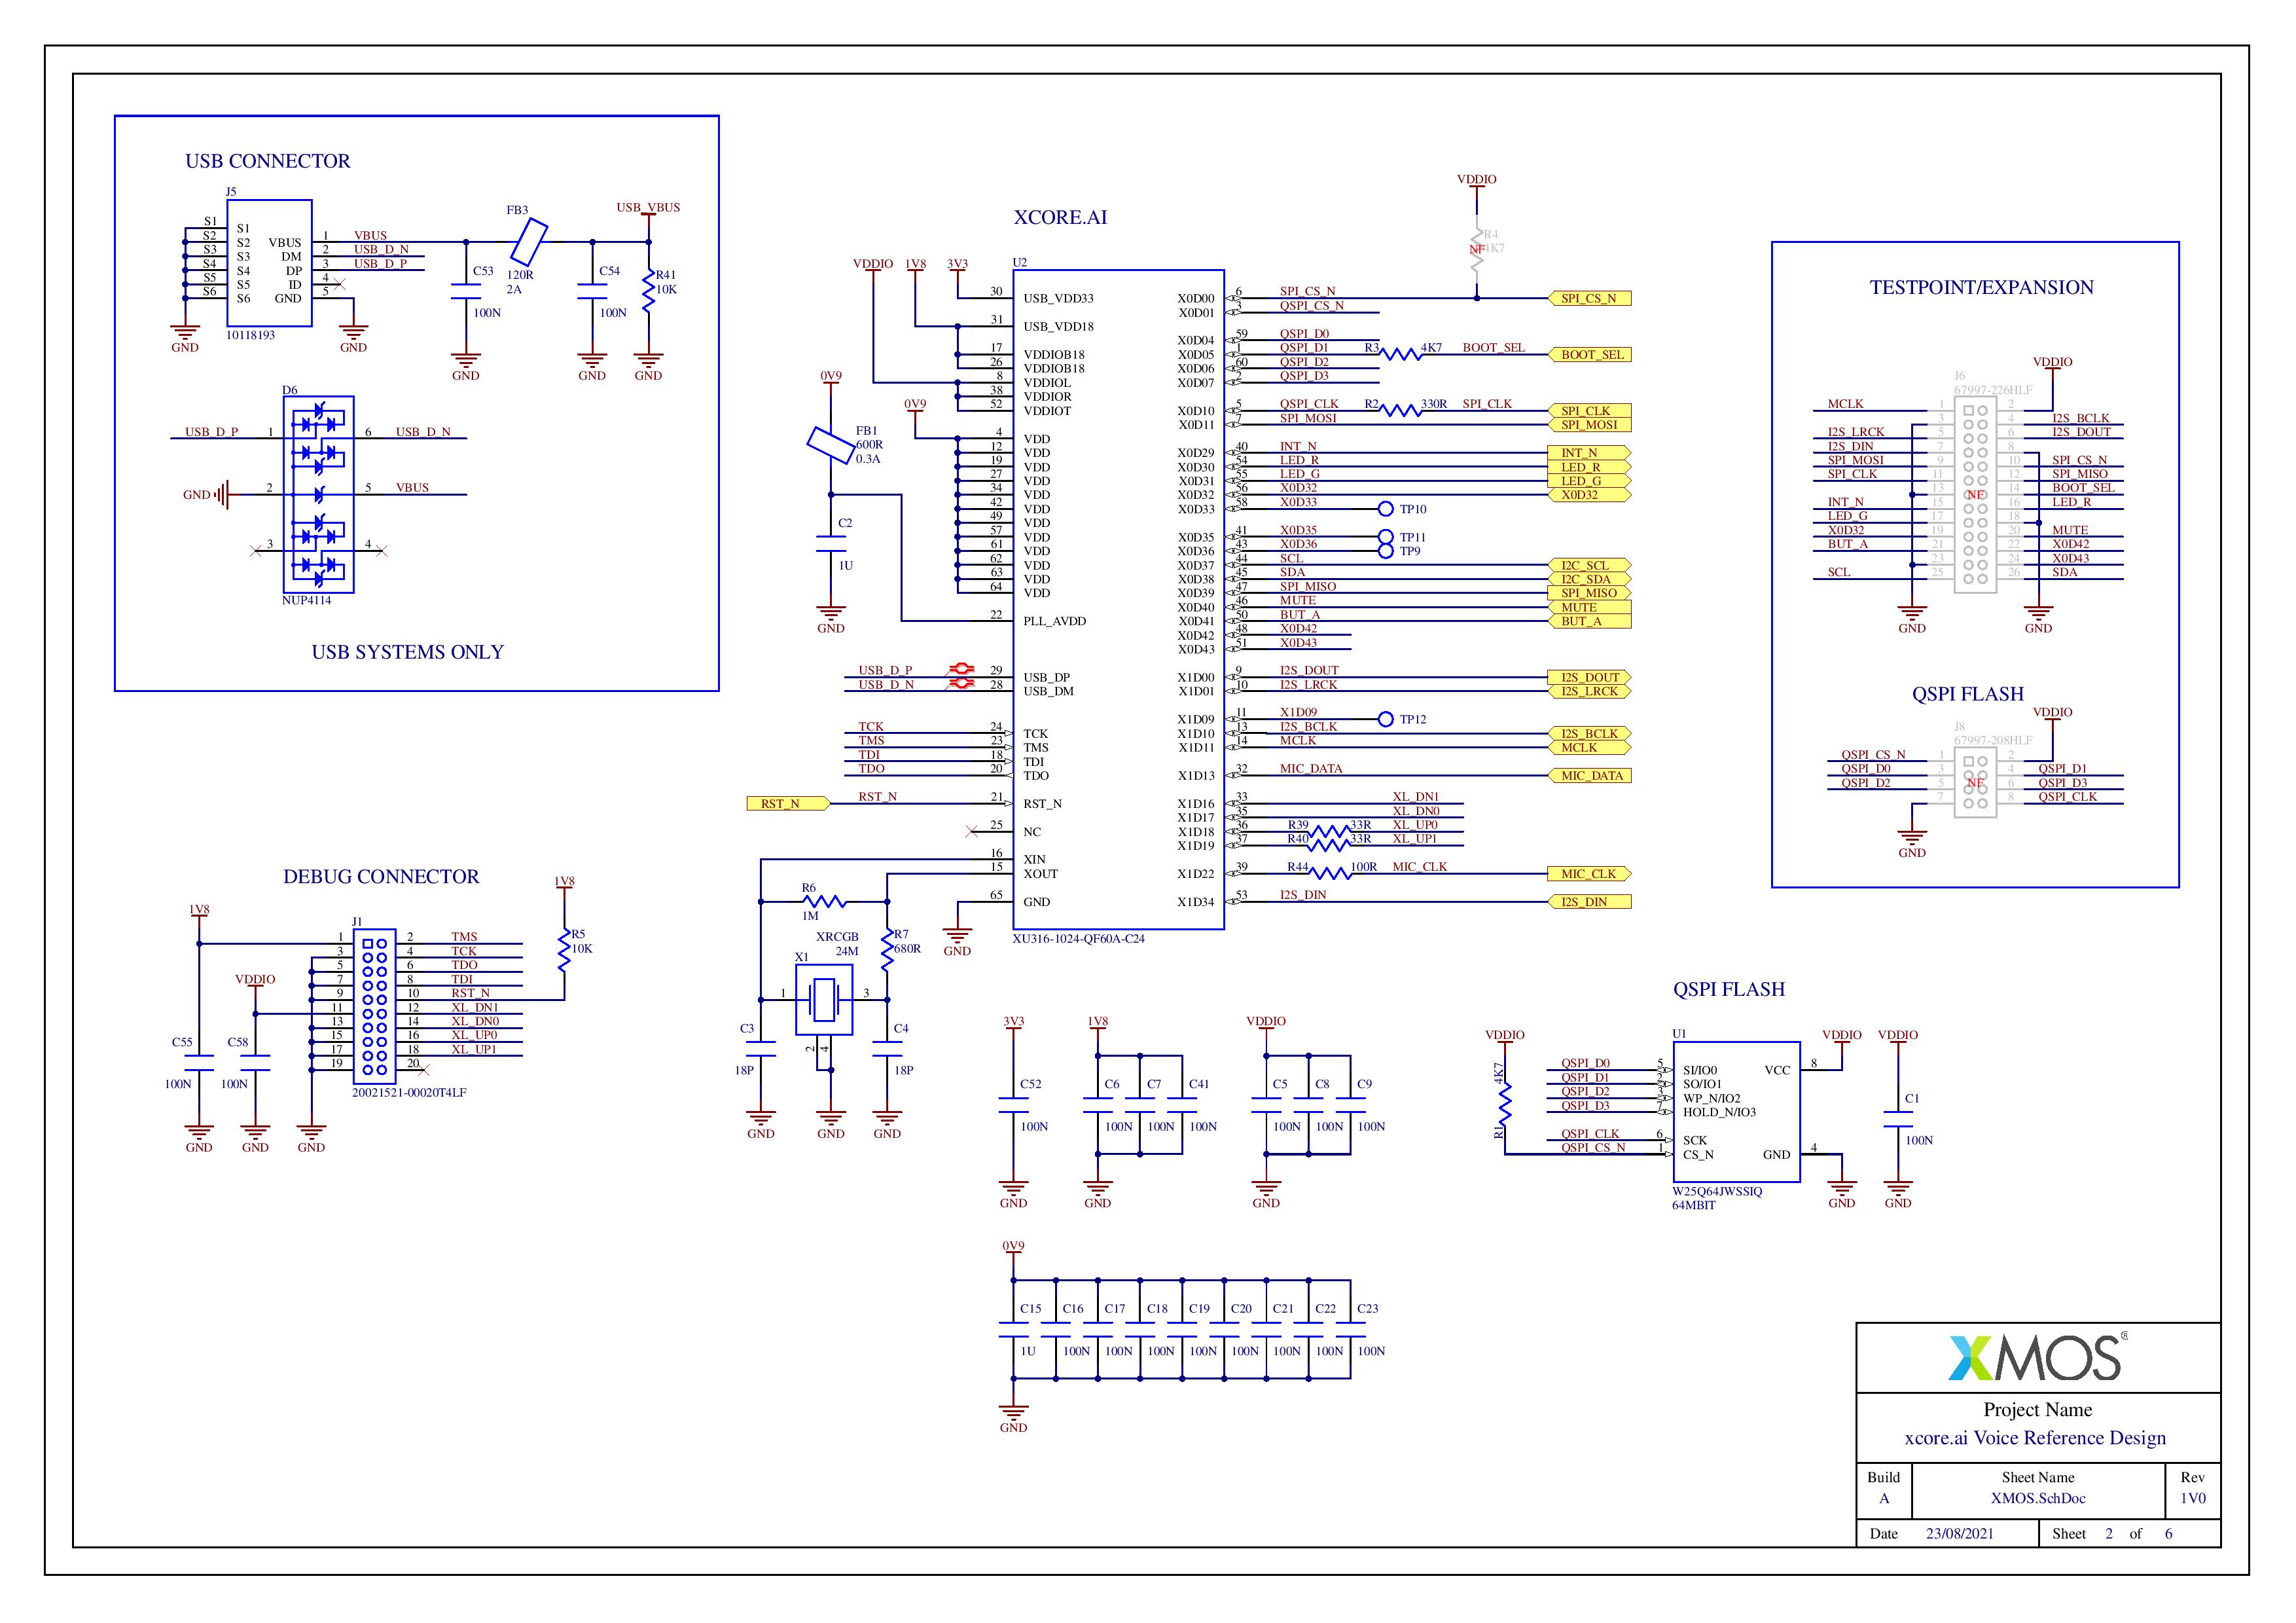Select the XCORE.AI heading text

coord(1060,217)
